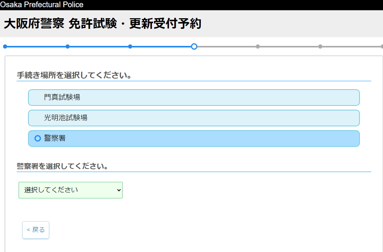Click blue progress line between first two steps
This screenshot has height=252, width=383.
(36, 47)
